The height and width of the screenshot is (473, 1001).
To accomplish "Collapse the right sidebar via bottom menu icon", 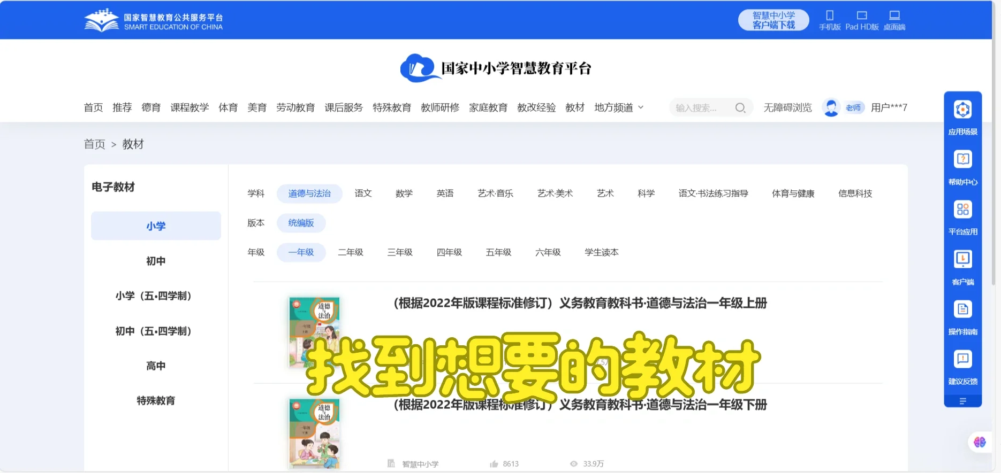I will (962, 401).
